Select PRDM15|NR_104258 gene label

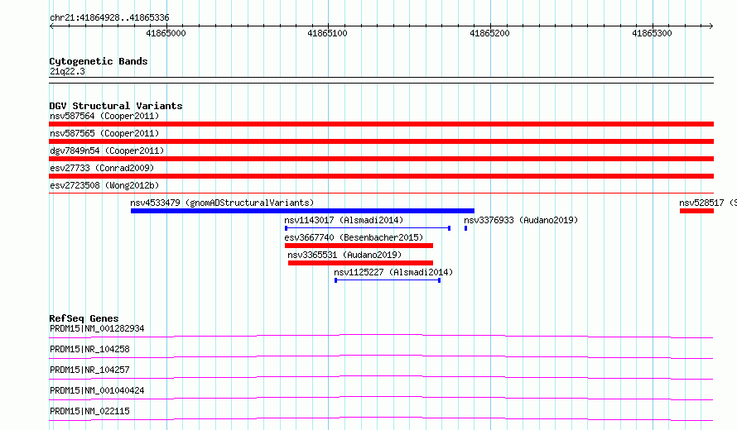(89, 349)
